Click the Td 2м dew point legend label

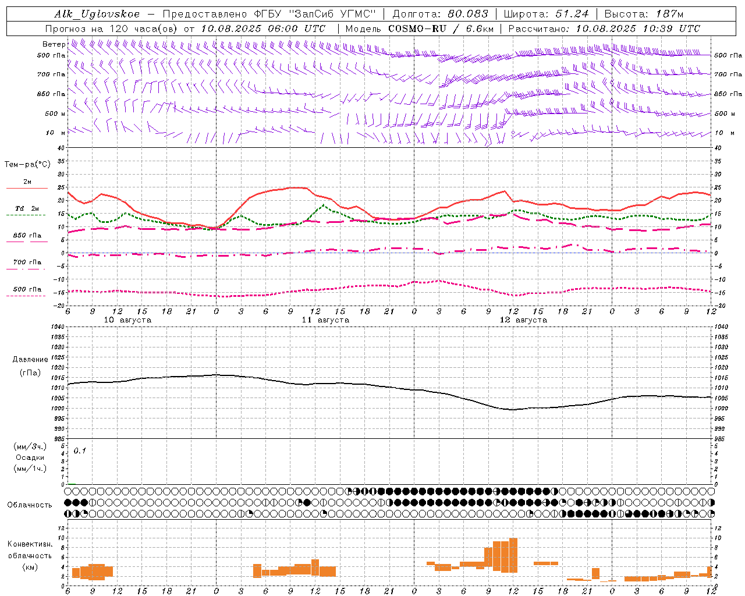click(x=27, y=208)
